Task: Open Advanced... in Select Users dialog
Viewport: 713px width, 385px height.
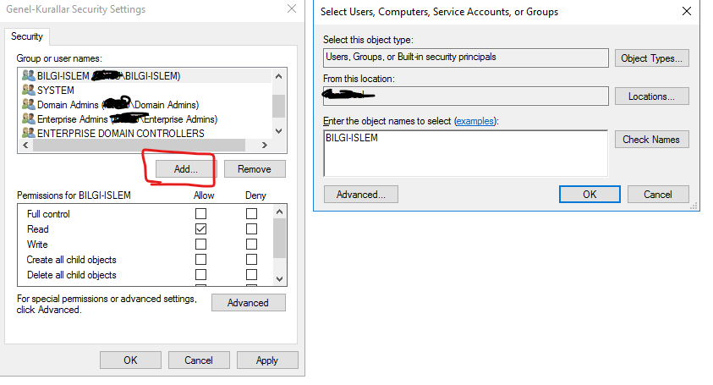Action: coord(361,195)
